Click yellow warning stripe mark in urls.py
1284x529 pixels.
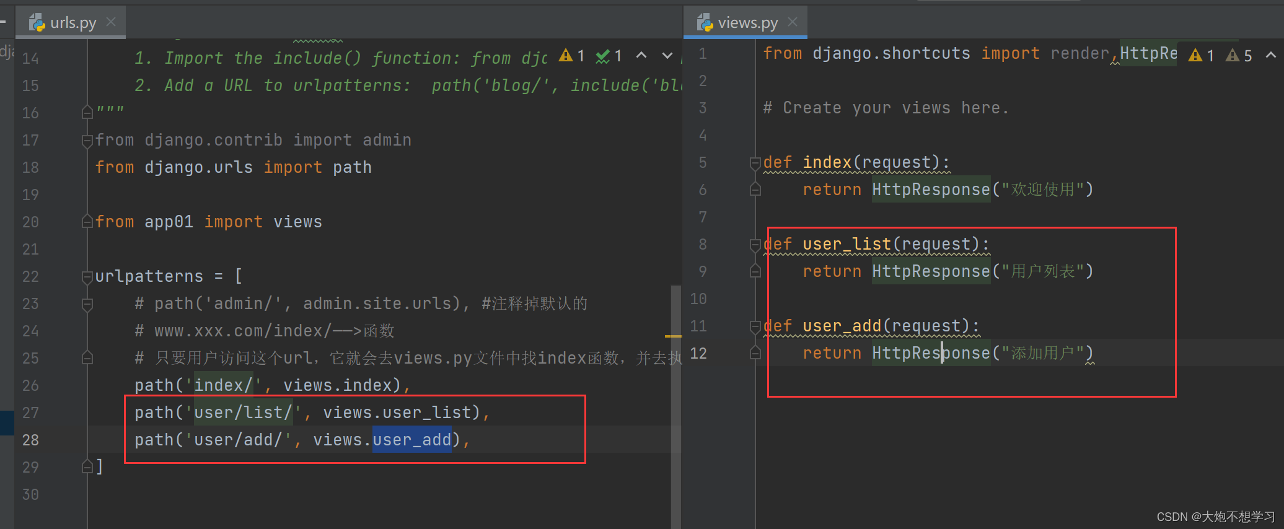pos(673,336)
